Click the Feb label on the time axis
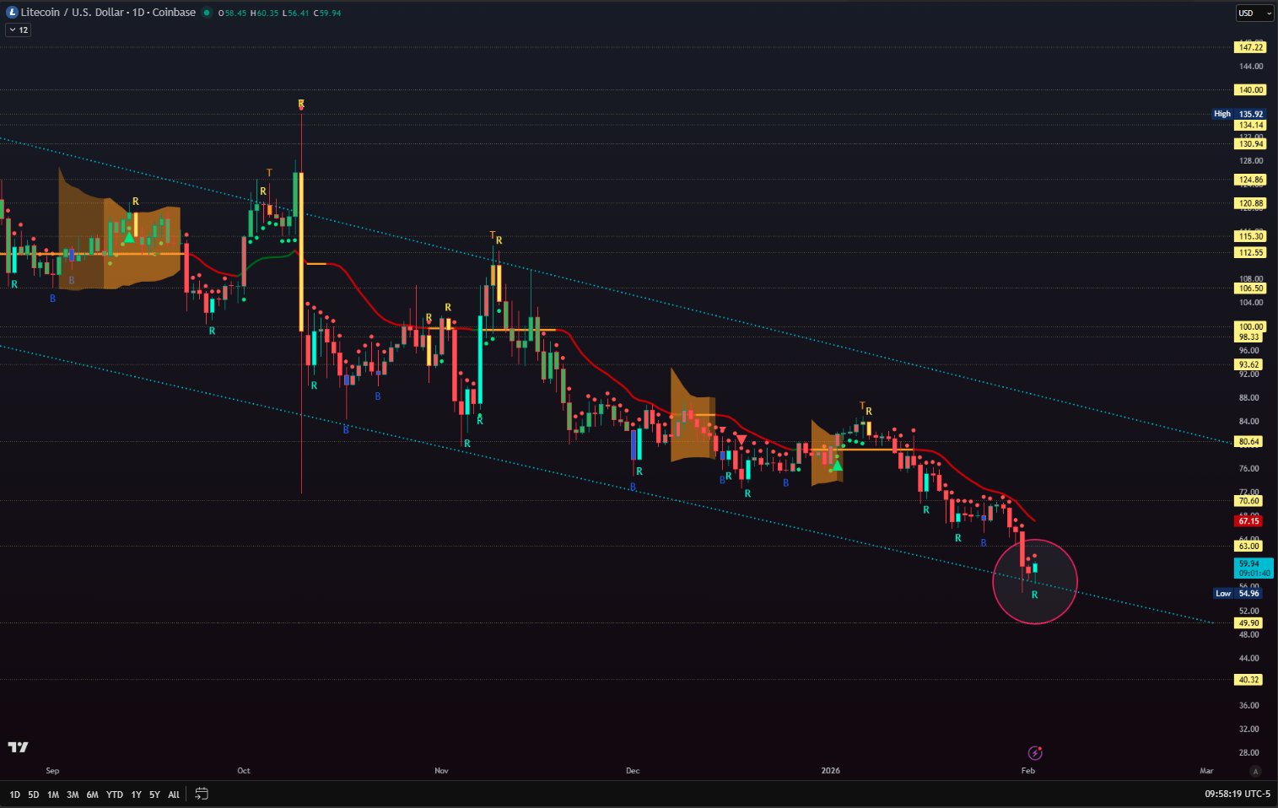 (1028, 771)
